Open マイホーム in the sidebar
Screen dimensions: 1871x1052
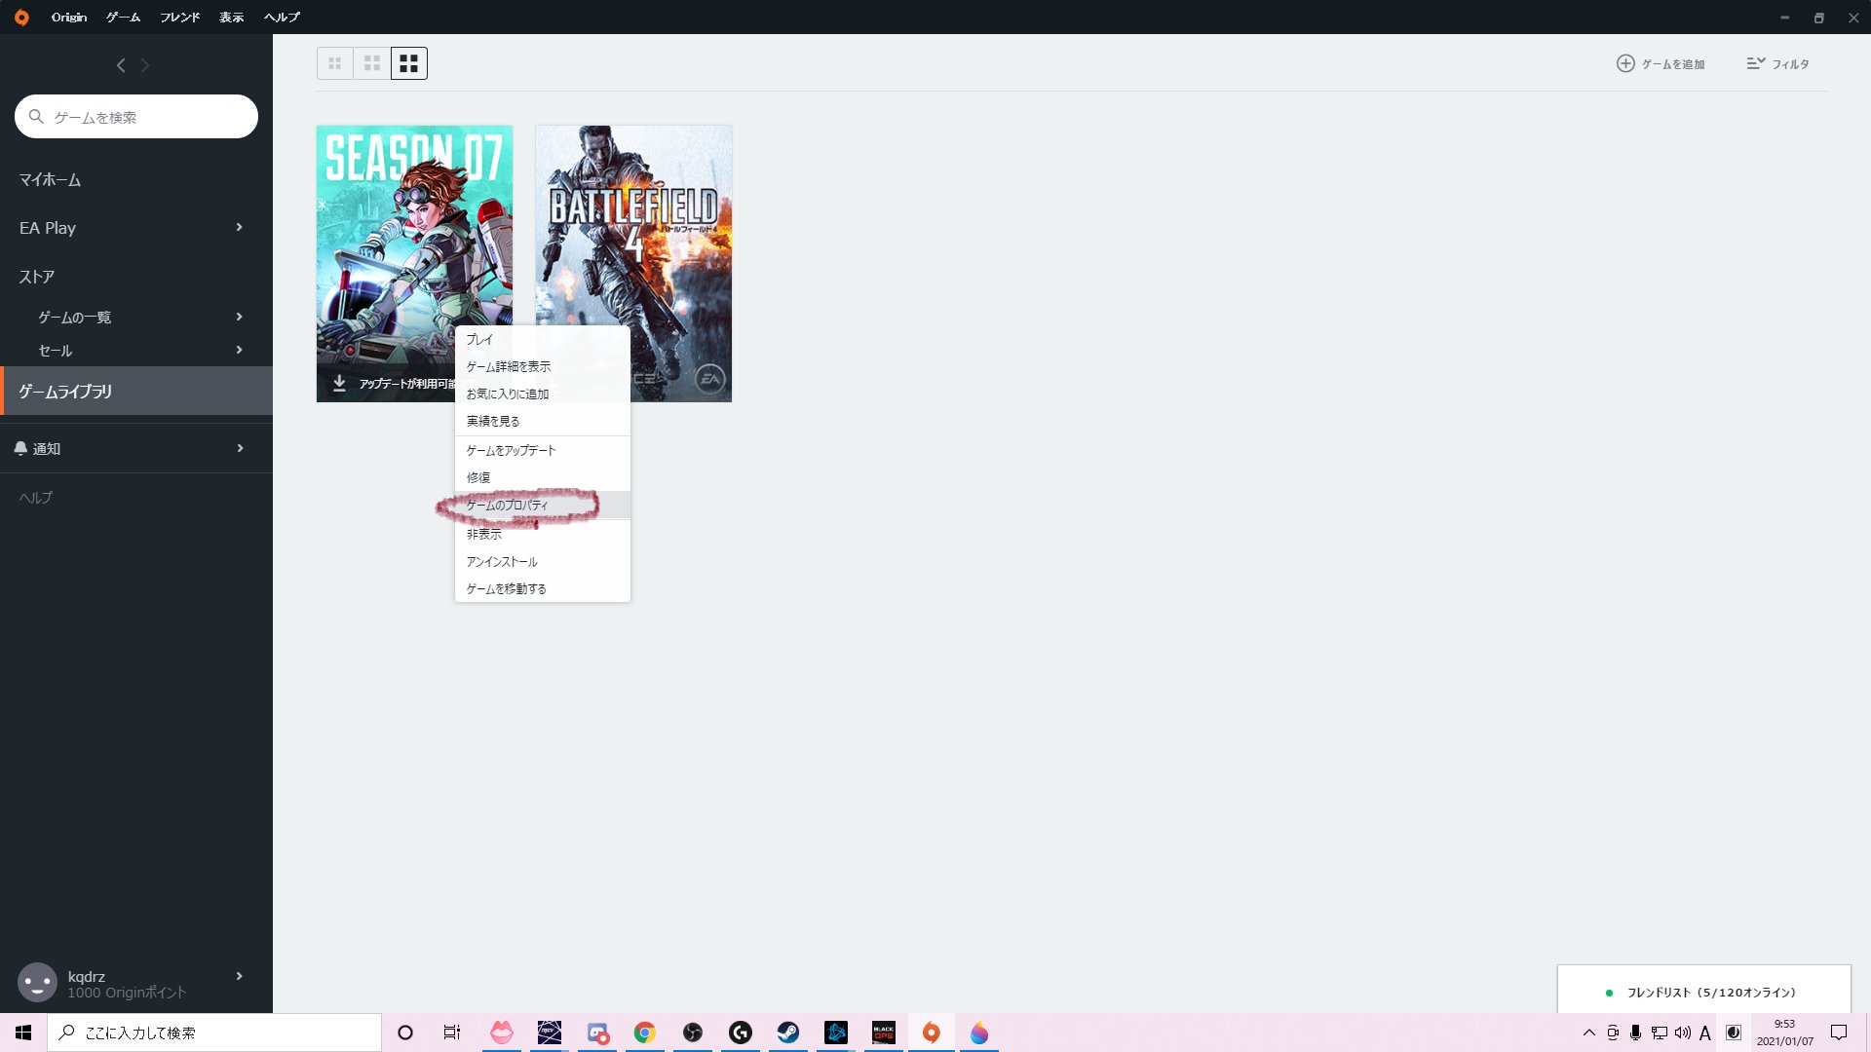tap(50, 179)
